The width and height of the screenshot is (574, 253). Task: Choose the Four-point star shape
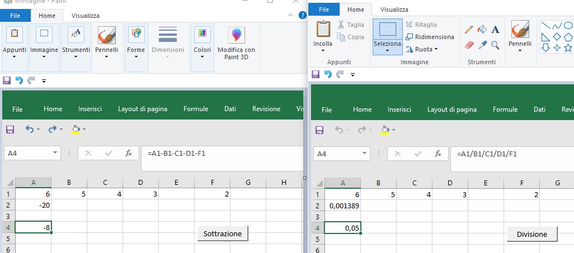coord(557,48)
